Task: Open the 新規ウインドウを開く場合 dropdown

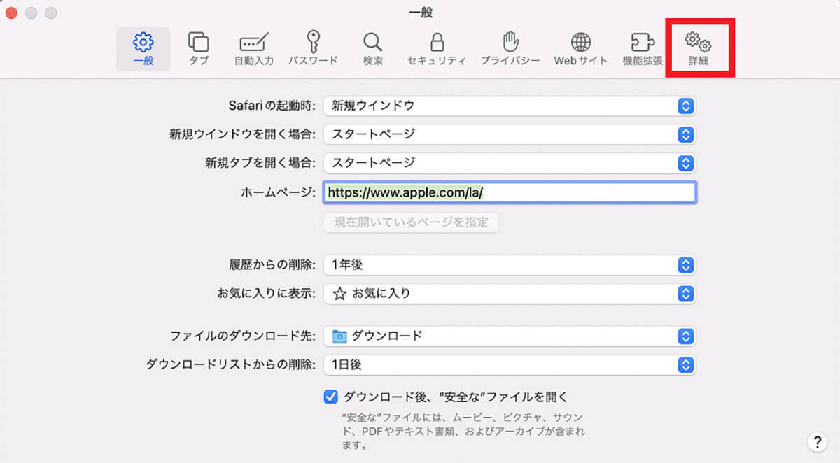Action: (509, 134)
